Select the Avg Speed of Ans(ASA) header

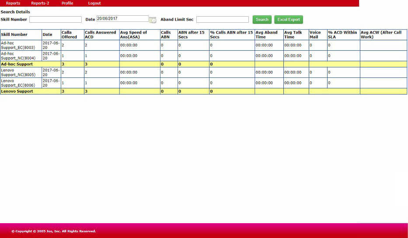tap(140, 35)
